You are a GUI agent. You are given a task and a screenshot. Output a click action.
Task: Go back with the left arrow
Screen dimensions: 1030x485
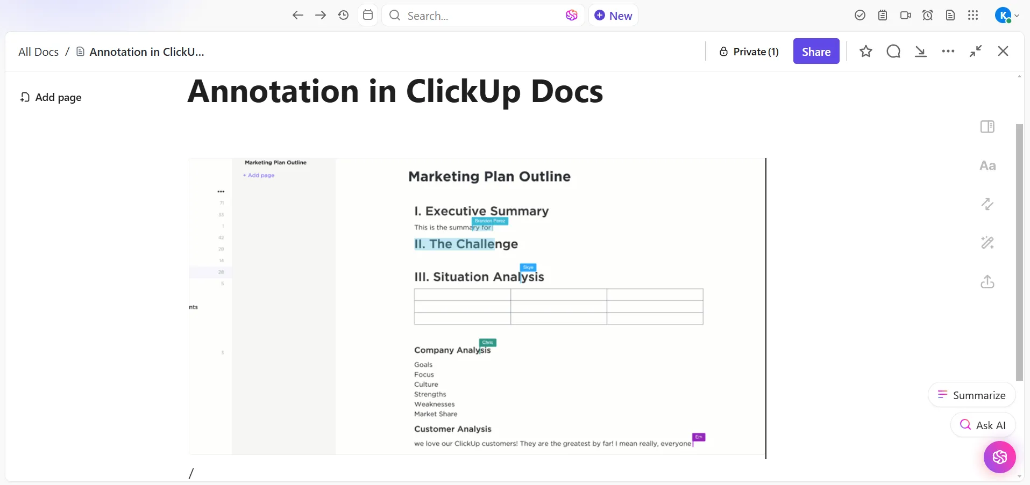tap(297, 15)
